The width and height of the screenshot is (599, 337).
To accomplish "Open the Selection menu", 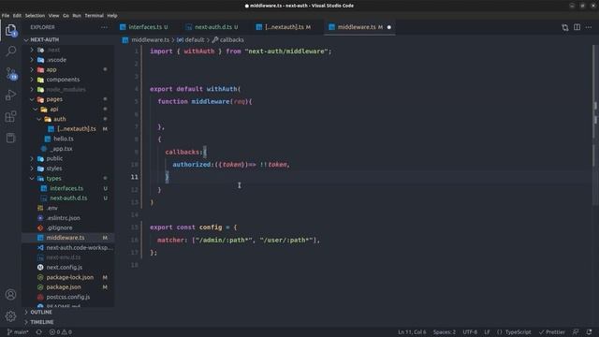I will coord(35,16).
